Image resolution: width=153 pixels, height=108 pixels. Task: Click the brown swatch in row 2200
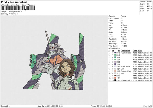click(115, 76)
